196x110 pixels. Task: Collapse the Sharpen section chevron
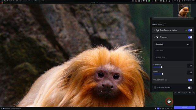154,37
